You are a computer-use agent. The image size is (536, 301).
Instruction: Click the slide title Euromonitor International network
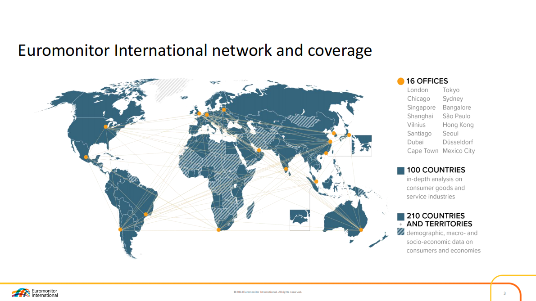(195, 50)
